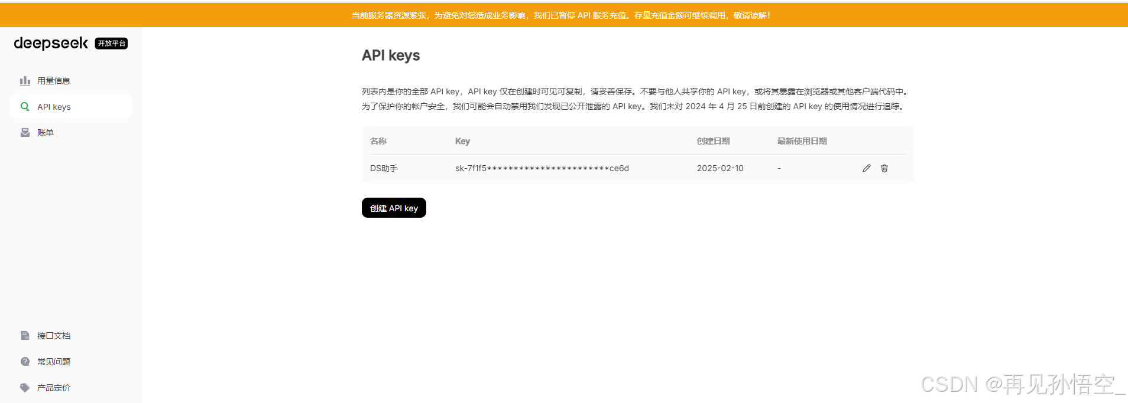Click the 创建 API key button
1128x403 pixels.
pos(394,208)
